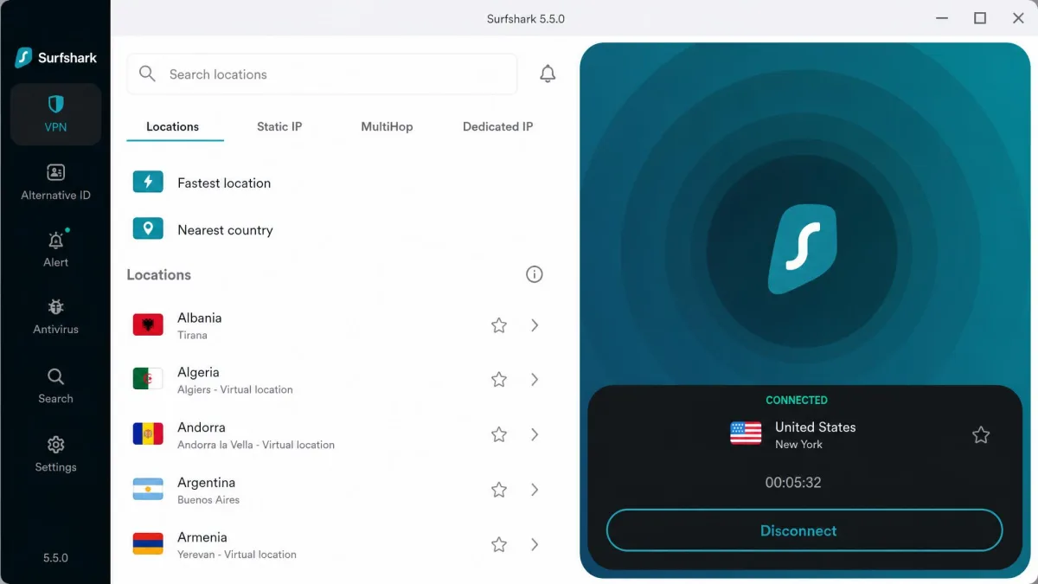The height and width of the screenshot is (584, 1038).
Task: Open the VPN section in sidebar
Action: (x=55, y=114)
